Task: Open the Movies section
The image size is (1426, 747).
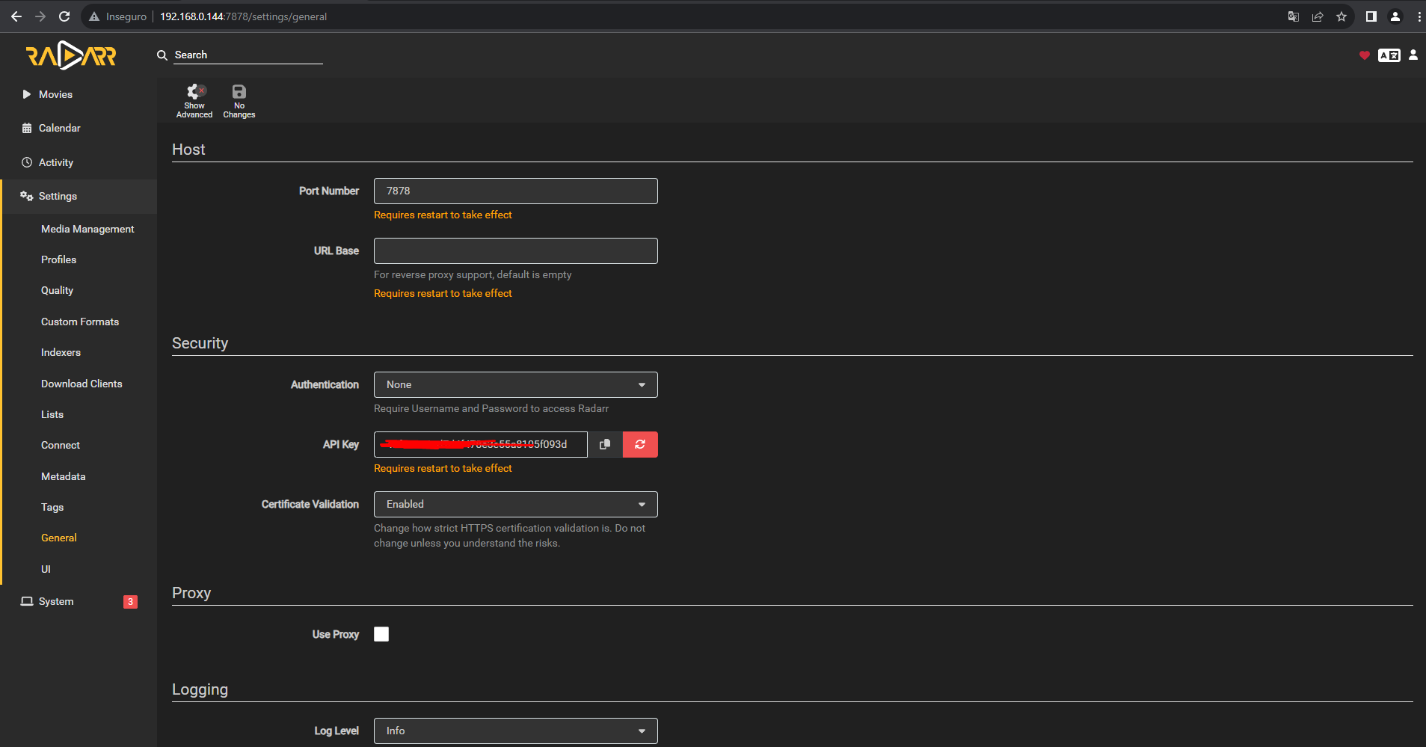Action: (x=55, y=94)
